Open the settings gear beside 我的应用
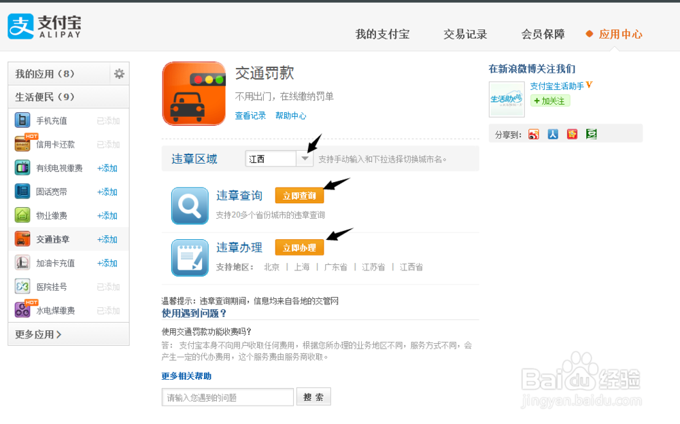 [119, 73]
